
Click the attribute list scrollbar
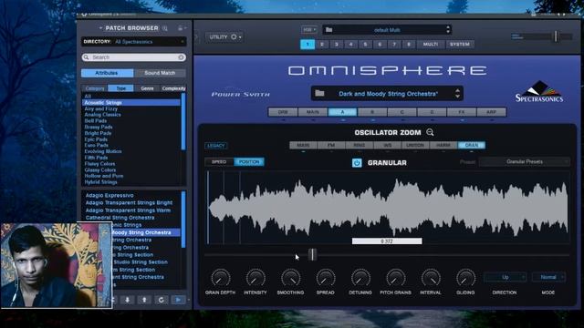(183, 121)
